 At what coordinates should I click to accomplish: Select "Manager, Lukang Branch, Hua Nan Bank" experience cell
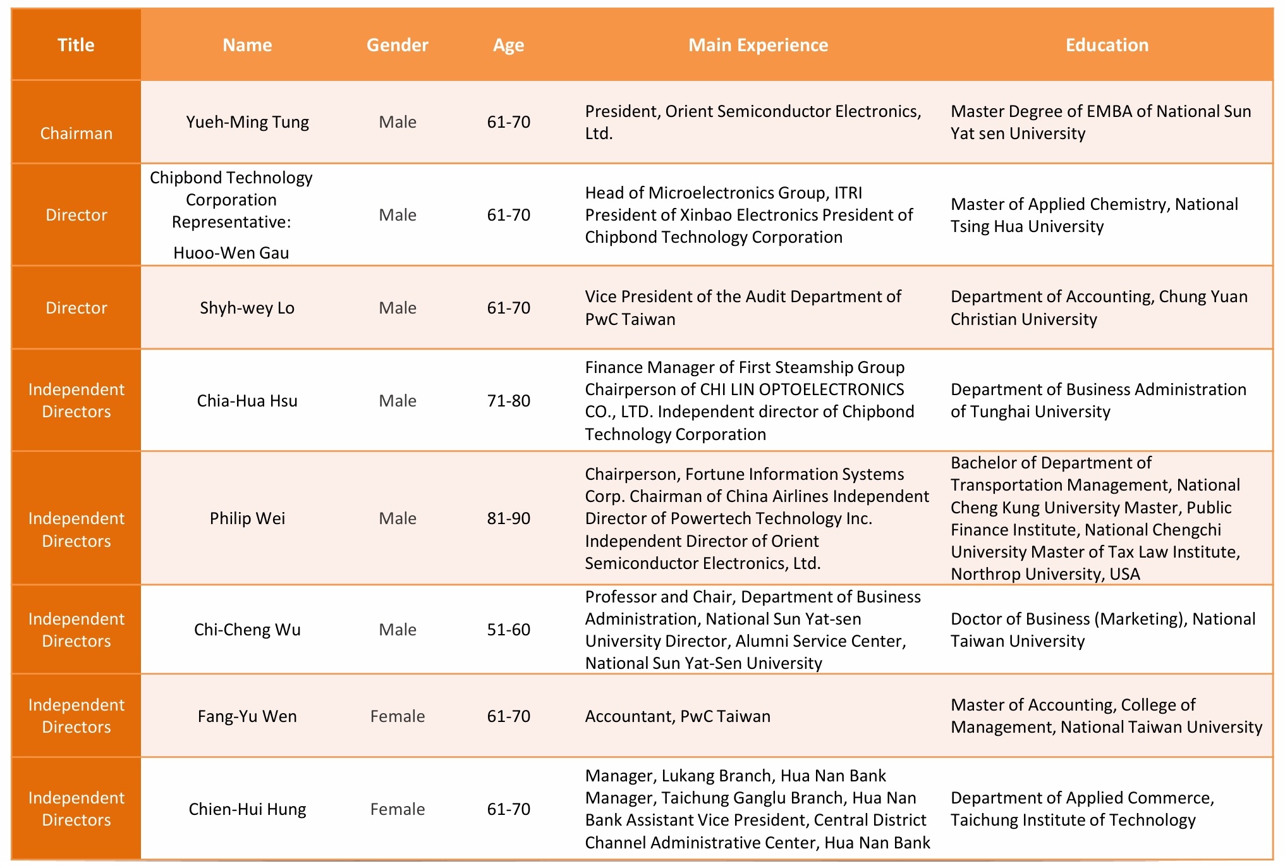click(x=757, y=809)
